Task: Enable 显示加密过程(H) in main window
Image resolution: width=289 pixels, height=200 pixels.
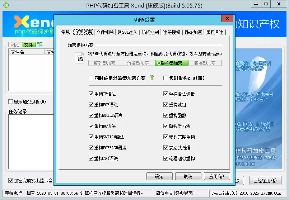Action: (10, 101)
